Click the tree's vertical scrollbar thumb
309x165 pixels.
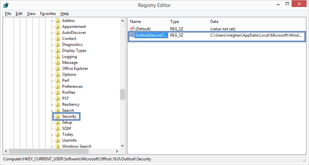pos(123,94)
